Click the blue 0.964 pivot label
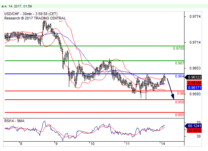Image resolution: width=208 pixels, height=151 pixels. [180, 76]
